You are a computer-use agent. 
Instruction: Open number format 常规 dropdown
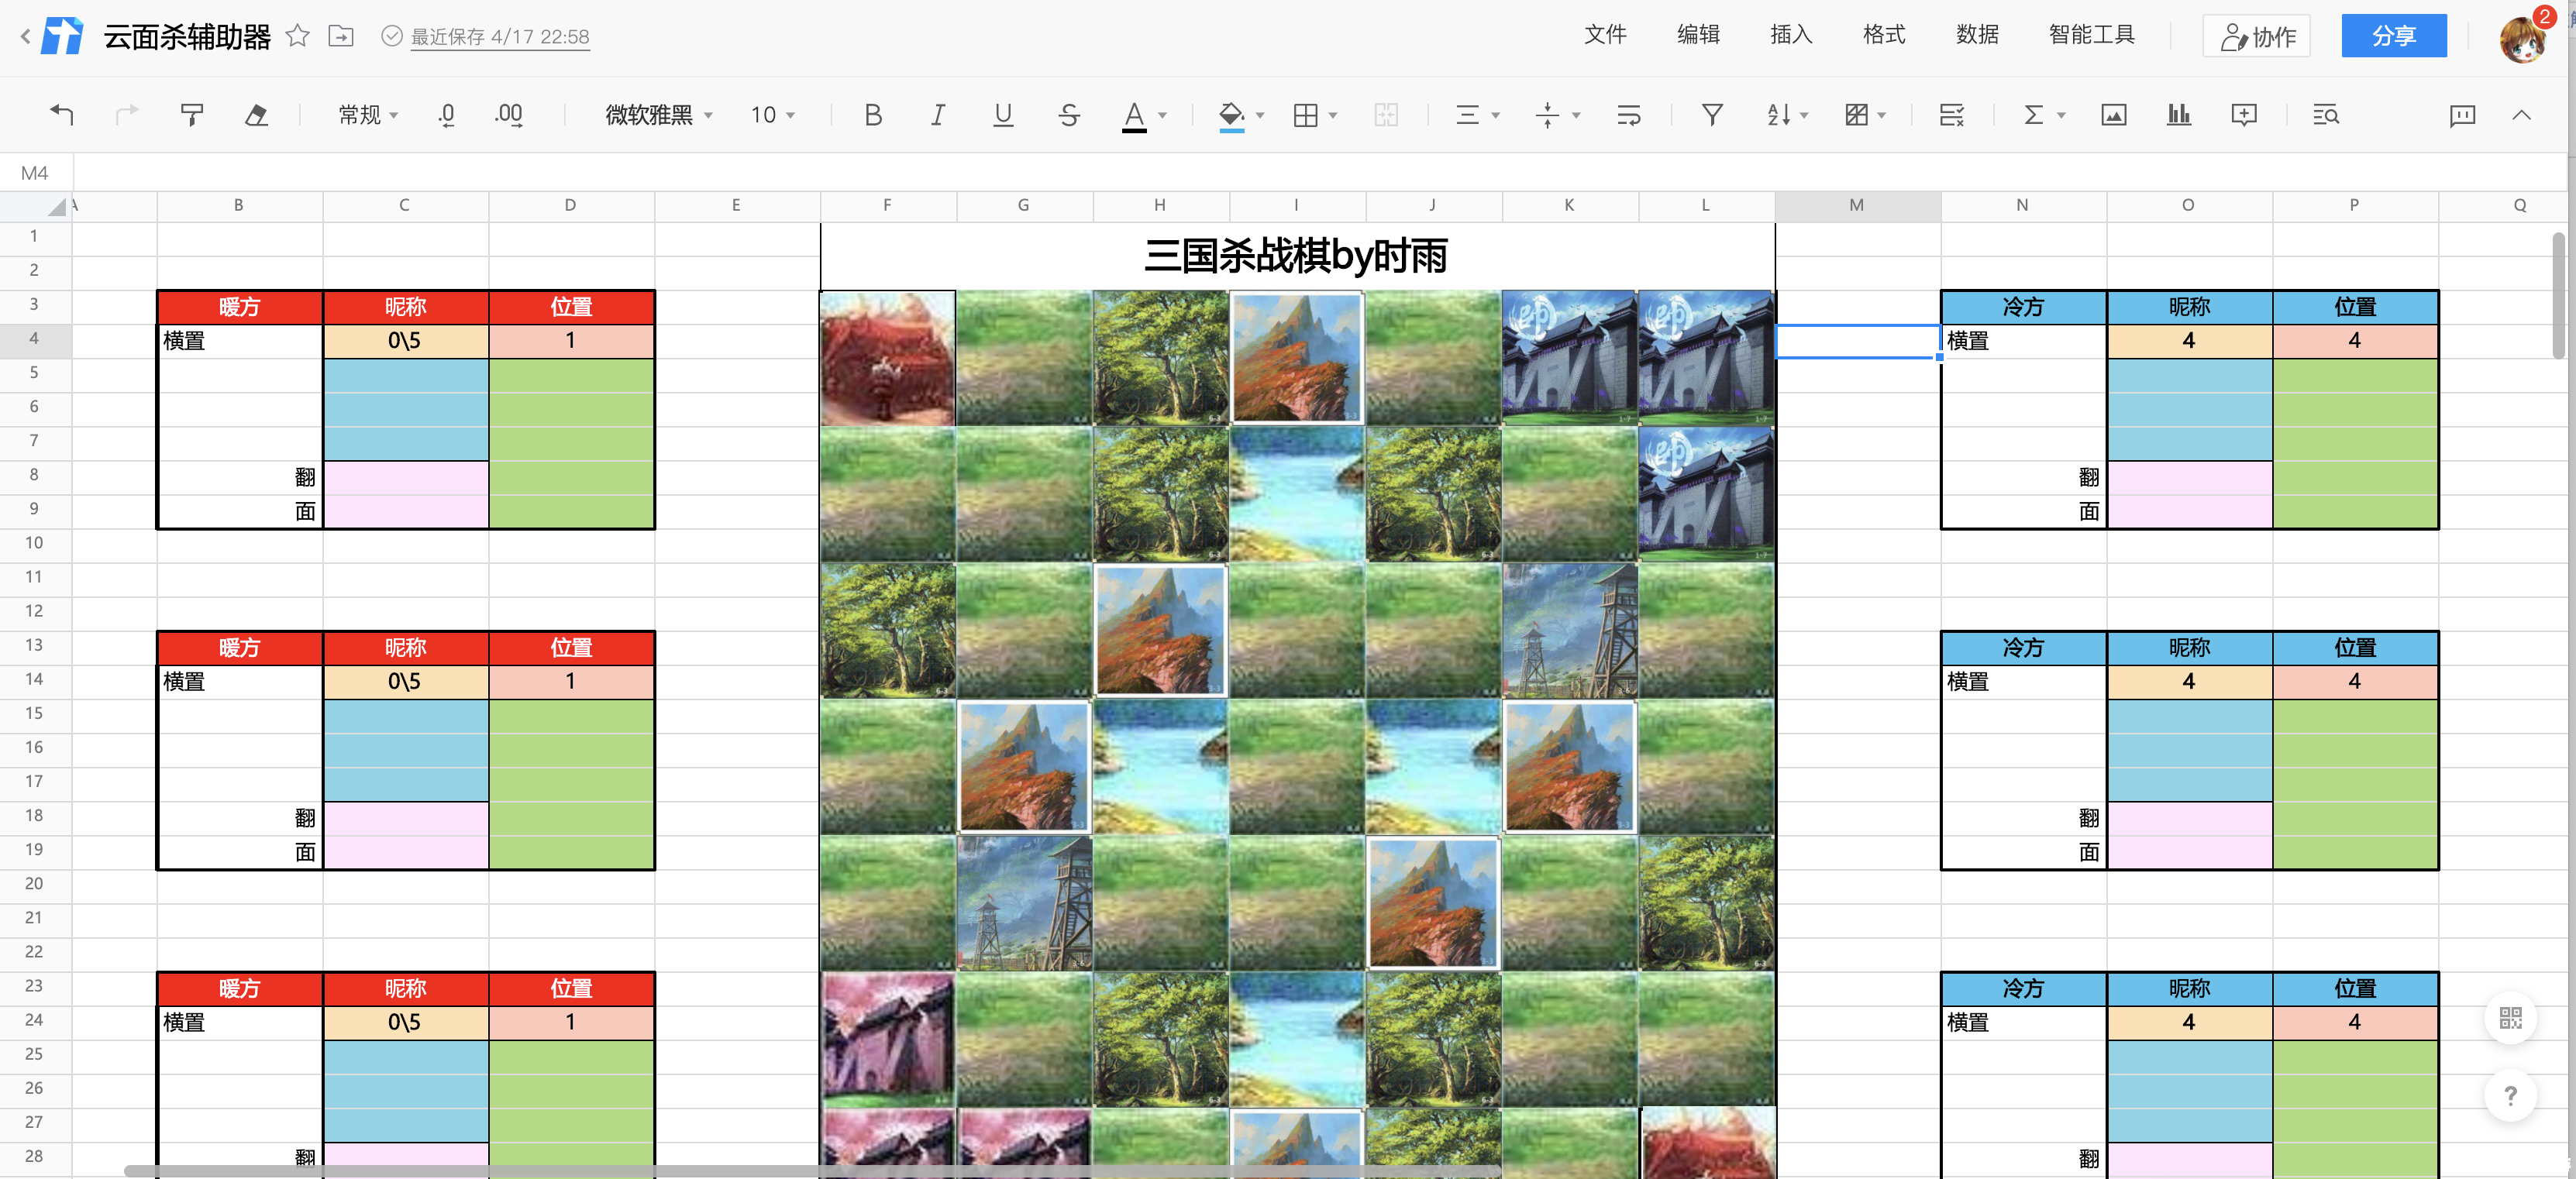pos(368,115)
